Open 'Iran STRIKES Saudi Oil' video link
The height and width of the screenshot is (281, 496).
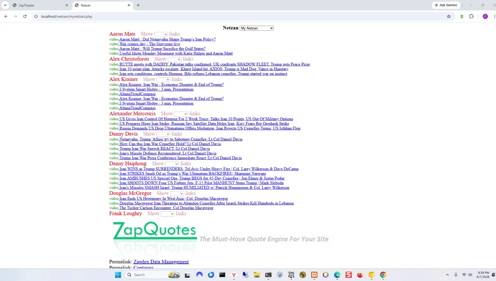[193, 174]
